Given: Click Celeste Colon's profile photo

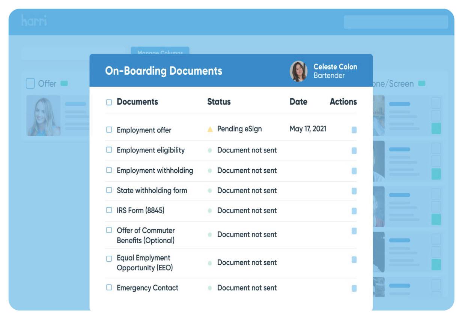Looking at the screenshot, I should click(299, 71).
